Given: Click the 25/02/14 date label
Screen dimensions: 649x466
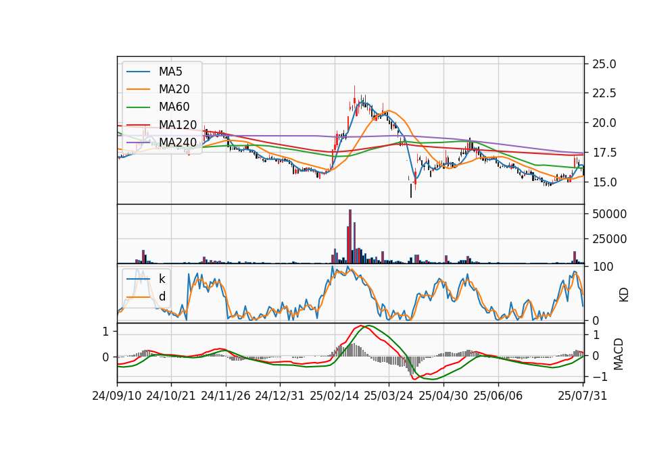Looking at the screenshot, I should point(335,396).
